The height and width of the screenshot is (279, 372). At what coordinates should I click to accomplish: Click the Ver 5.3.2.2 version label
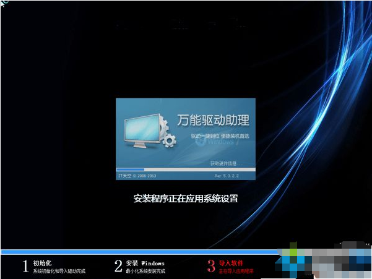click(227, 176)
